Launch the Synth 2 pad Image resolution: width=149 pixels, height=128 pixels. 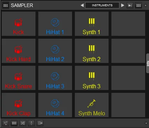pyautogui.click(x=92, y=51)
